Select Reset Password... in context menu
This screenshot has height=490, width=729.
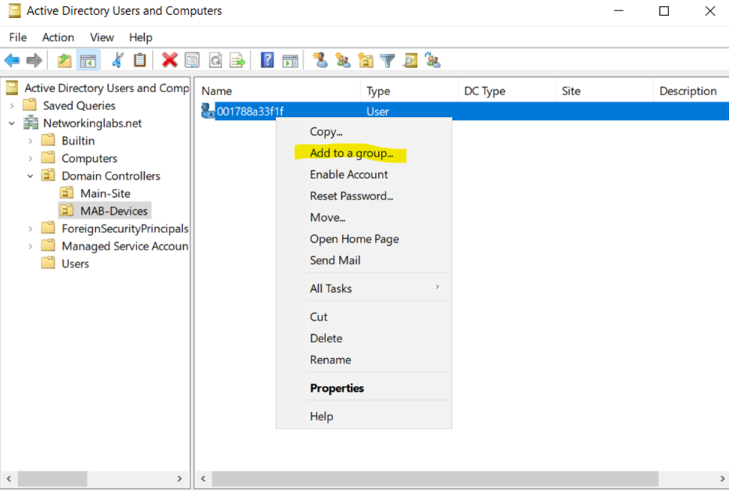click(x=364, y=196)
